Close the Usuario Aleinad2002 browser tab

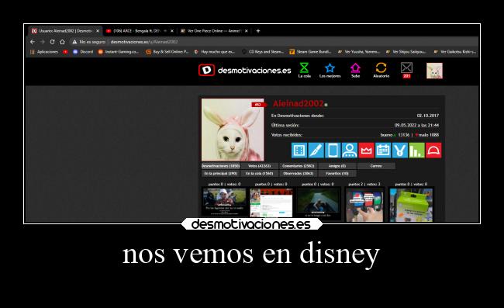point(98,31)
